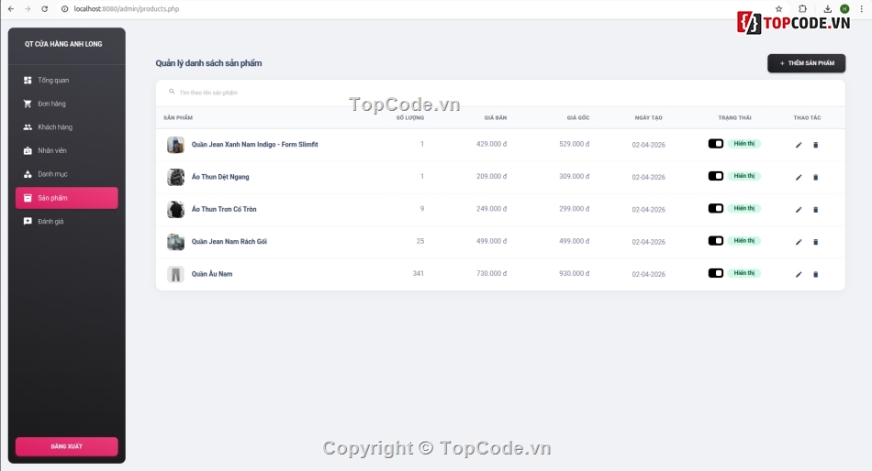Click the Đánh giá review icon
872x471 pixels.
coord(28,221)
